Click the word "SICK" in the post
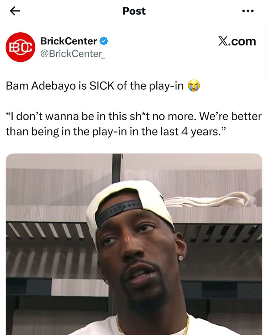 point(102,86)
